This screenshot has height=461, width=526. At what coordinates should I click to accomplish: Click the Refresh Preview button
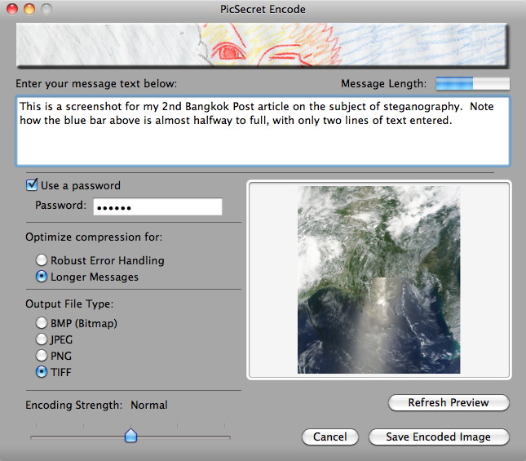coord(449,402)
